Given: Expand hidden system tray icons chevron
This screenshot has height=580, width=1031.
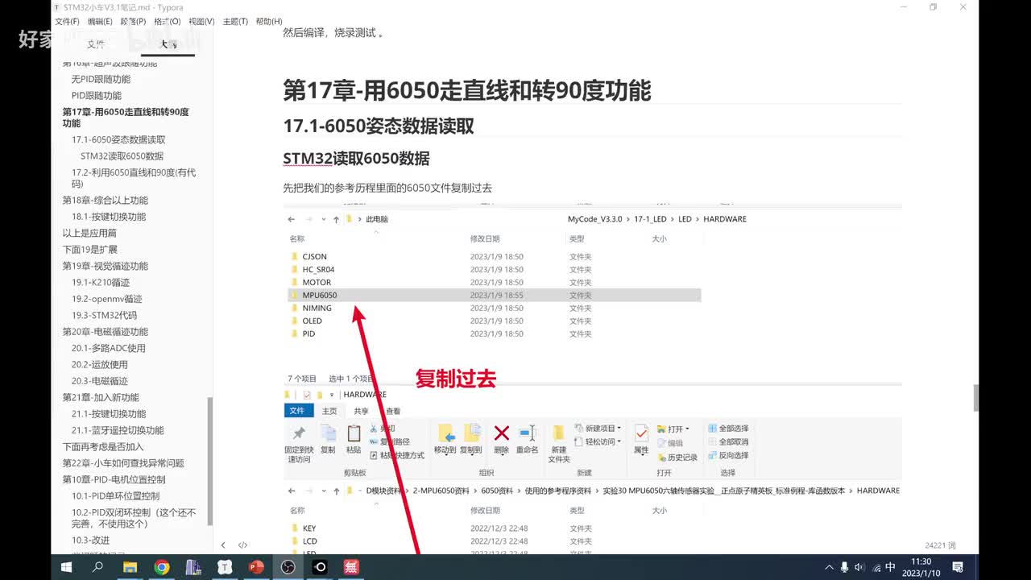Looking at the screenshot, I should (x=830, y=567).
